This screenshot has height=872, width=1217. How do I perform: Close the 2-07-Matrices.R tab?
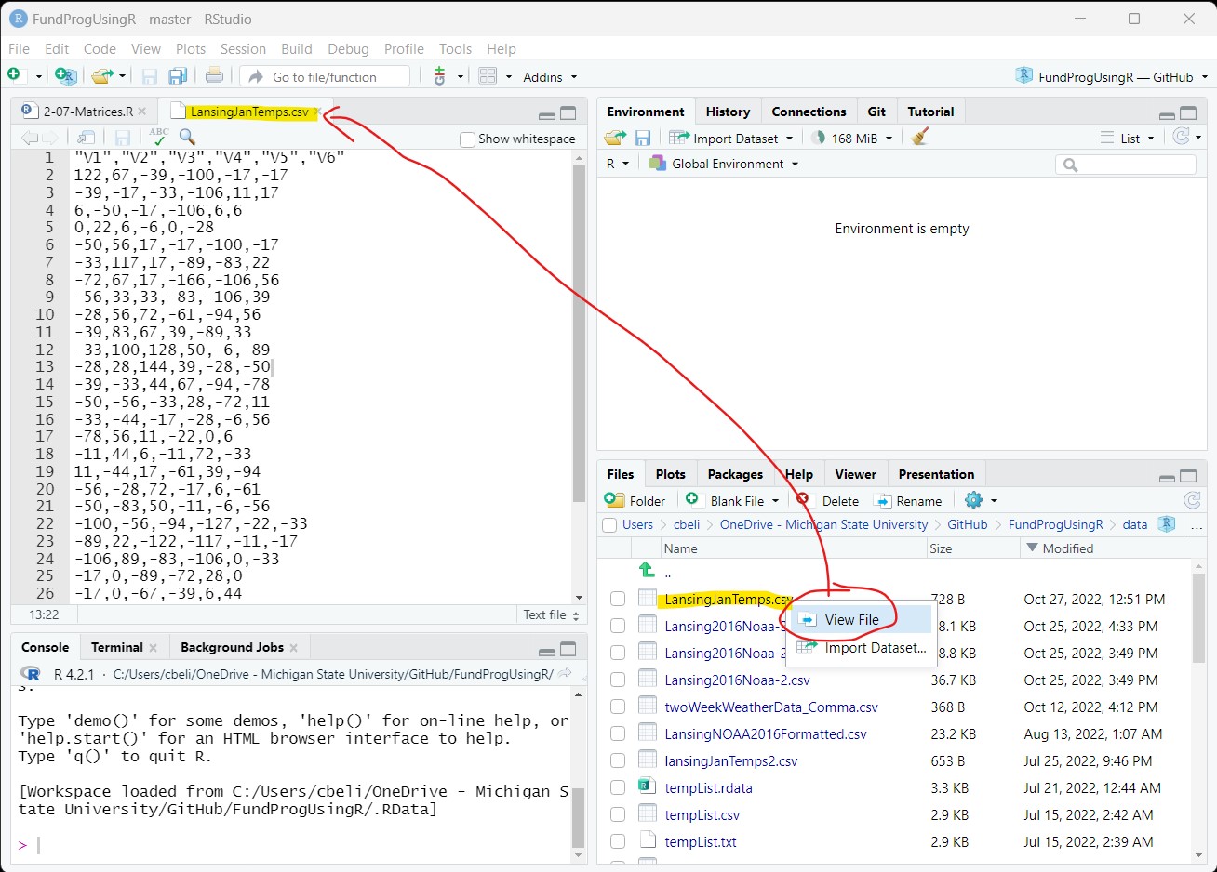[142, 112]
